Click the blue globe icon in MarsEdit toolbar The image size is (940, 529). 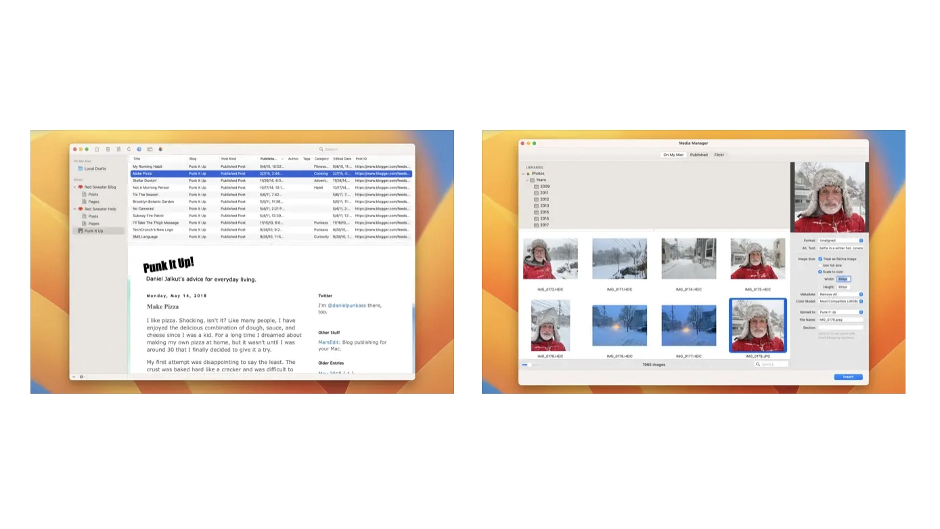(139, 149)
